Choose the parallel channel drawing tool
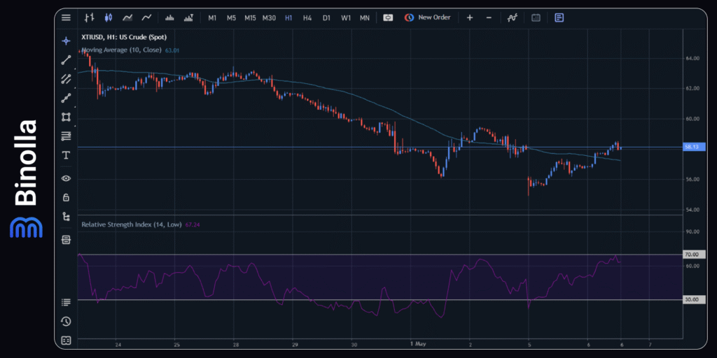Viewport: 717px width, 358px height. point(66,79)
